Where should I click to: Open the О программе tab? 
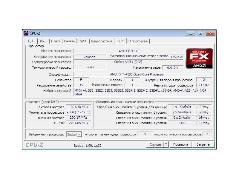pos(138,41)
